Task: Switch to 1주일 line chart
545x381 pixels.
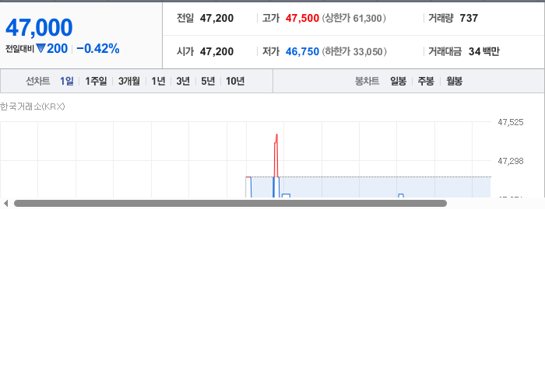Action: (x=96, y=81)
